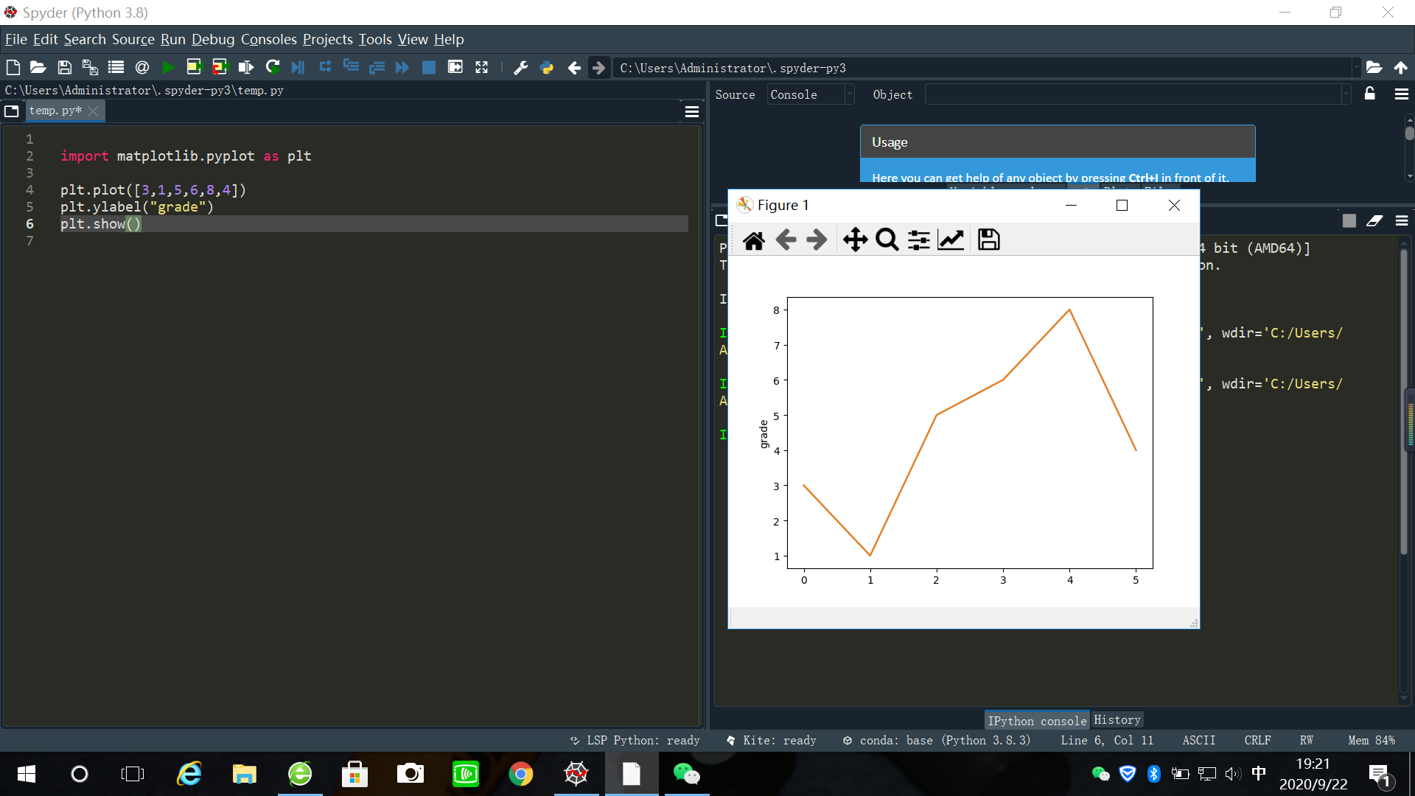Save the figure with floppy icon

pyautogui.click(x=988, y=240)
